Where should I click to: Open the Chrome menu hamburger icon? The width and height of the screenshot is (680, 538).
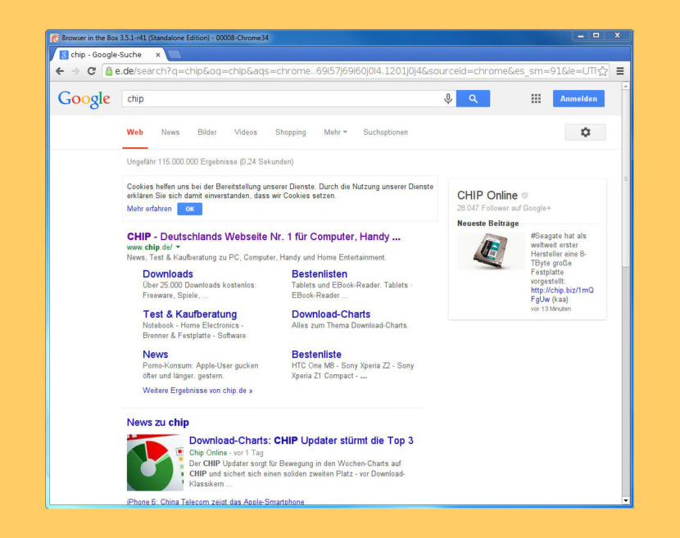(x=620, y=70)
